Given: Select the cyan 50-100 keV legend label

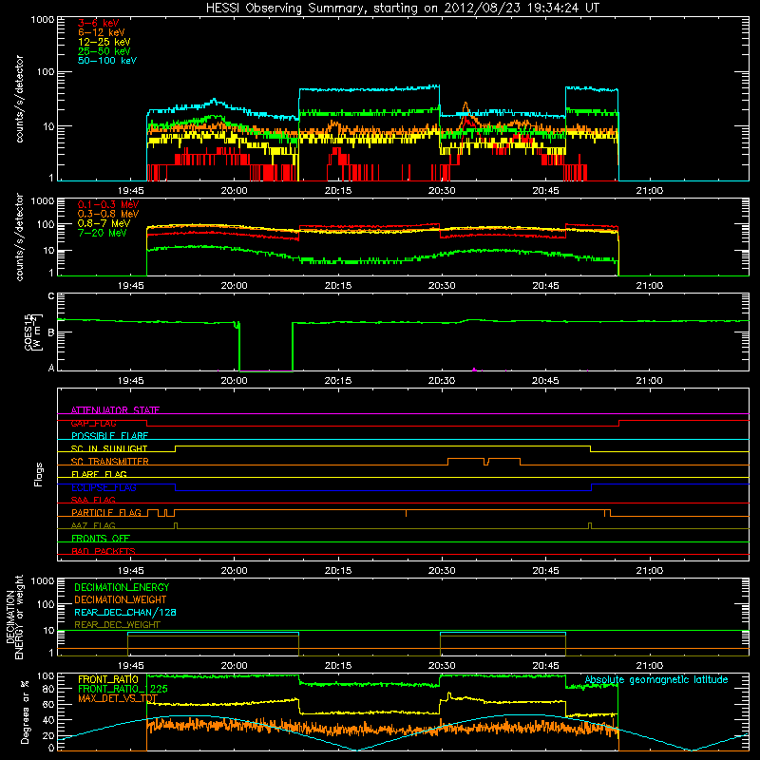Looking at the screenshot, I should coord(107,61).
